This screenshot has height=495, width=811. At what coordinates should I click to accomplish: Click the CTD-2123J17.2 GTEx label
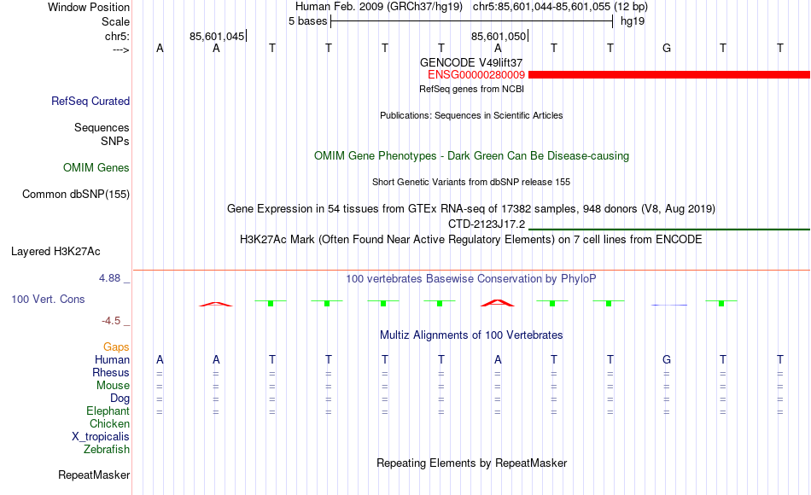[487, 224]
